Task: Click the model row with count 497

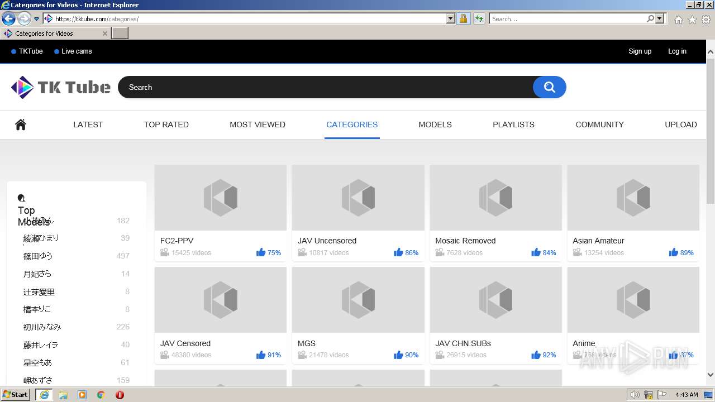Action: pos(77,256)
